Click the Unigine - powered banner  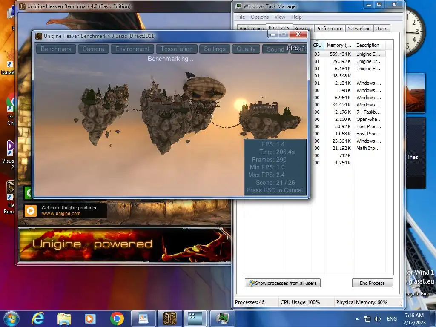(x=125, y=245)
